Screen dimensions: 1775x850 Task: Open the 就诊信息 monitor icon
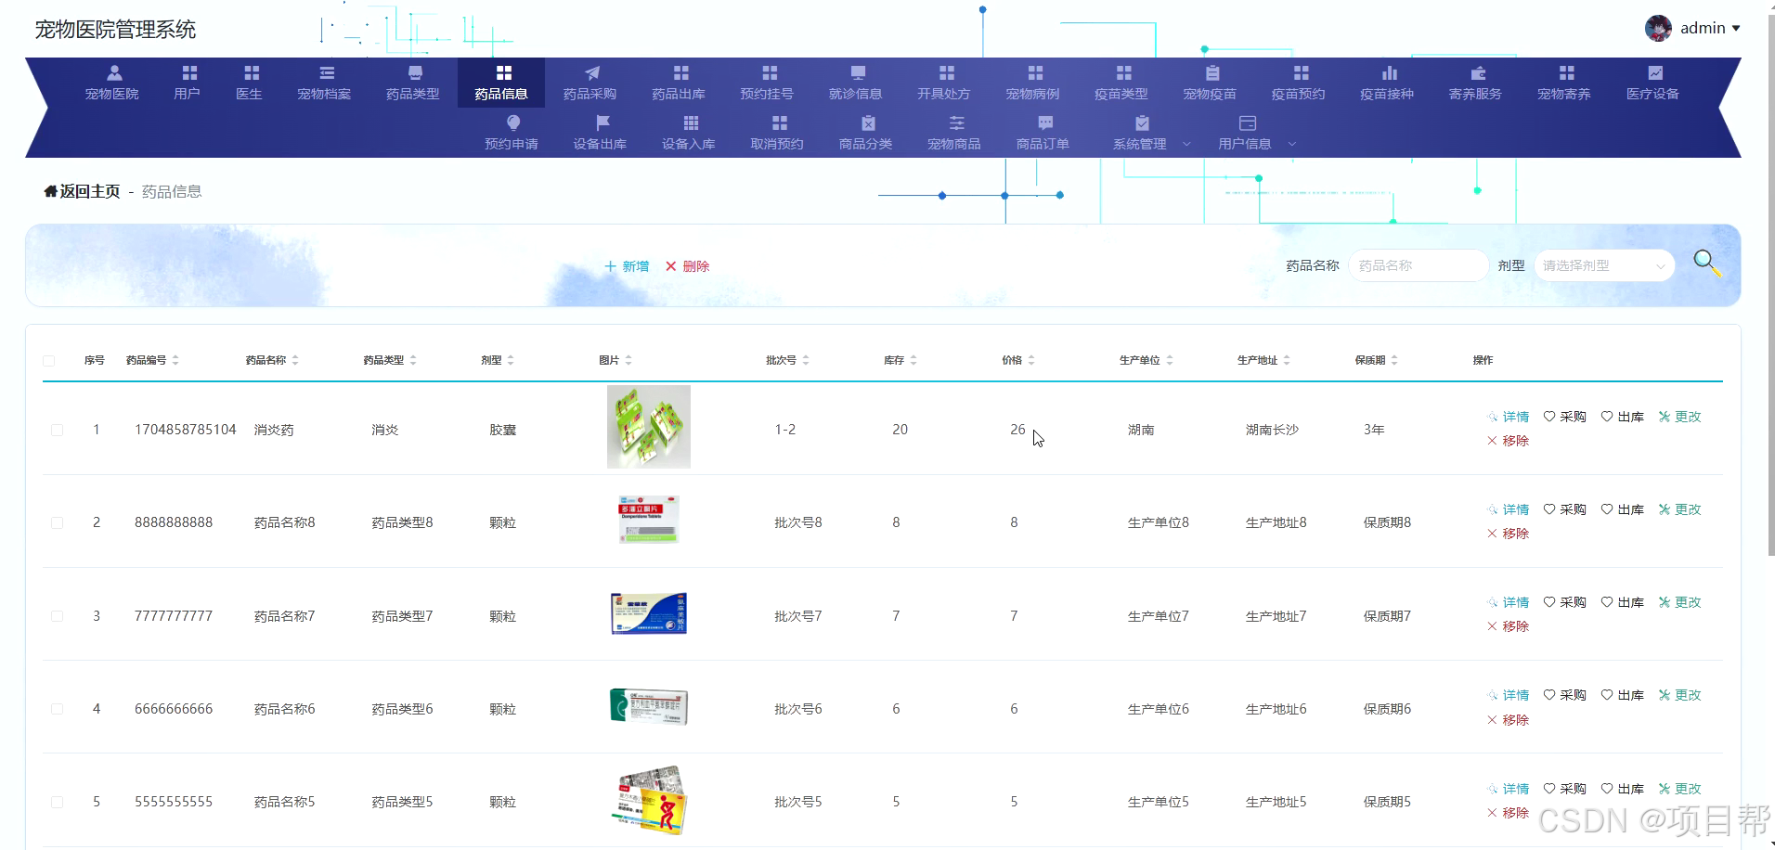click(858, 72)
